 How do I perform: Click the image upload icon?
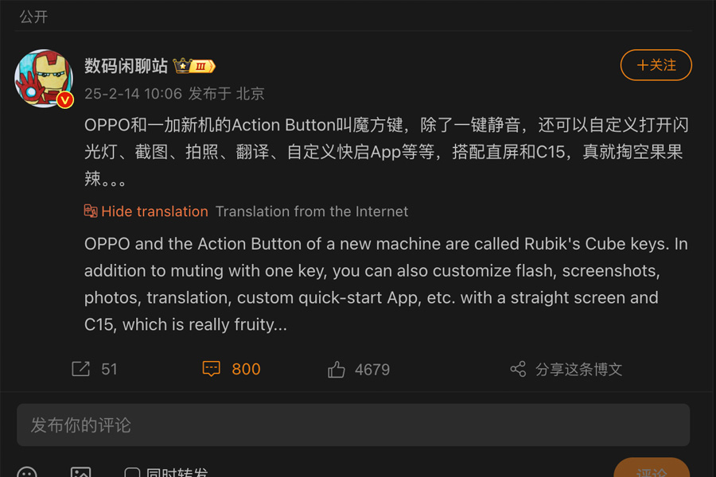[x=82, y=472]
